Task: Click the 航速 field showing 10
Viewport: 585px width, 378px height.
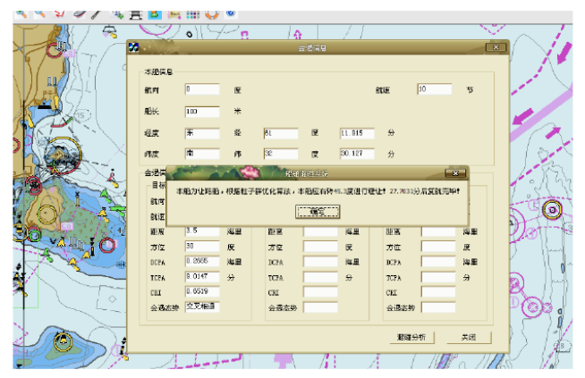Action: (435, 89)
